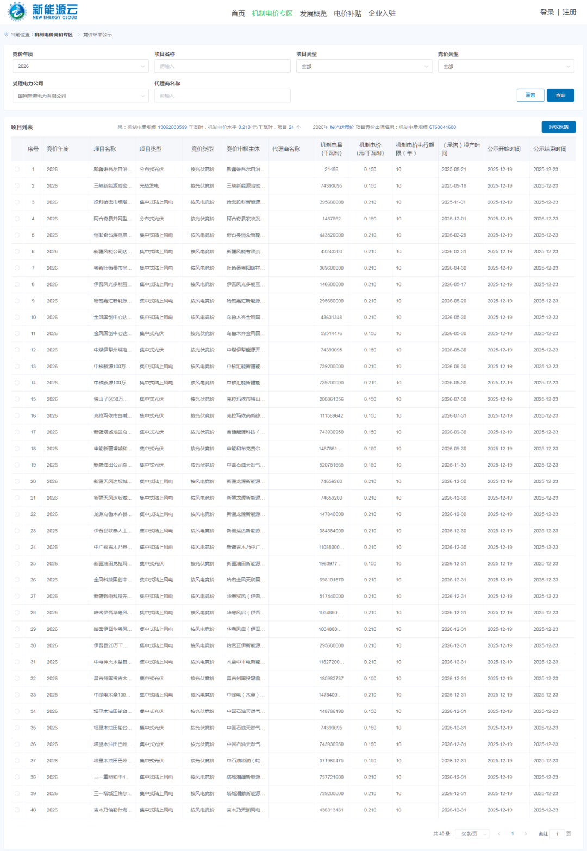This screenshot has width=587, height=851.
Task: Expand the 项目类型 dropdown
Action: pos(364,66)
